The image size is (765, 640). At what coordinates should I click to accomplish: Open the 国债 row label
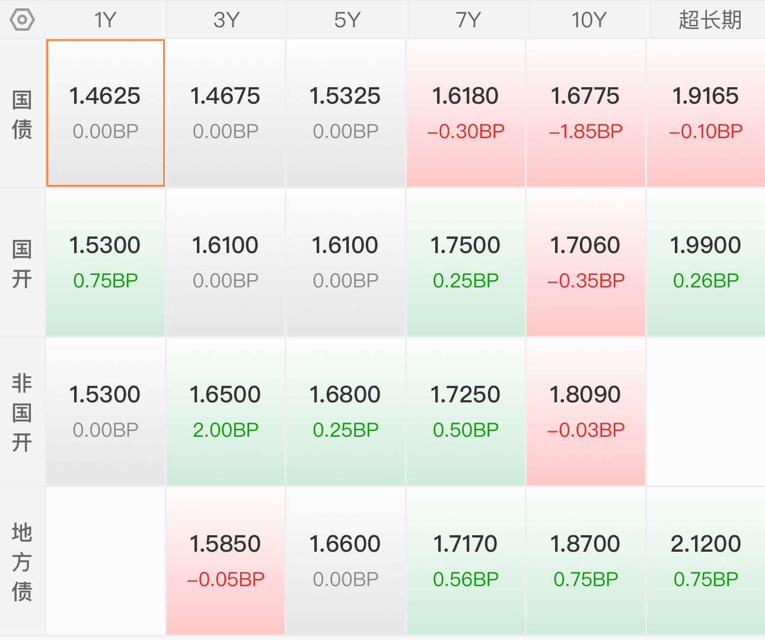[22, 114]
